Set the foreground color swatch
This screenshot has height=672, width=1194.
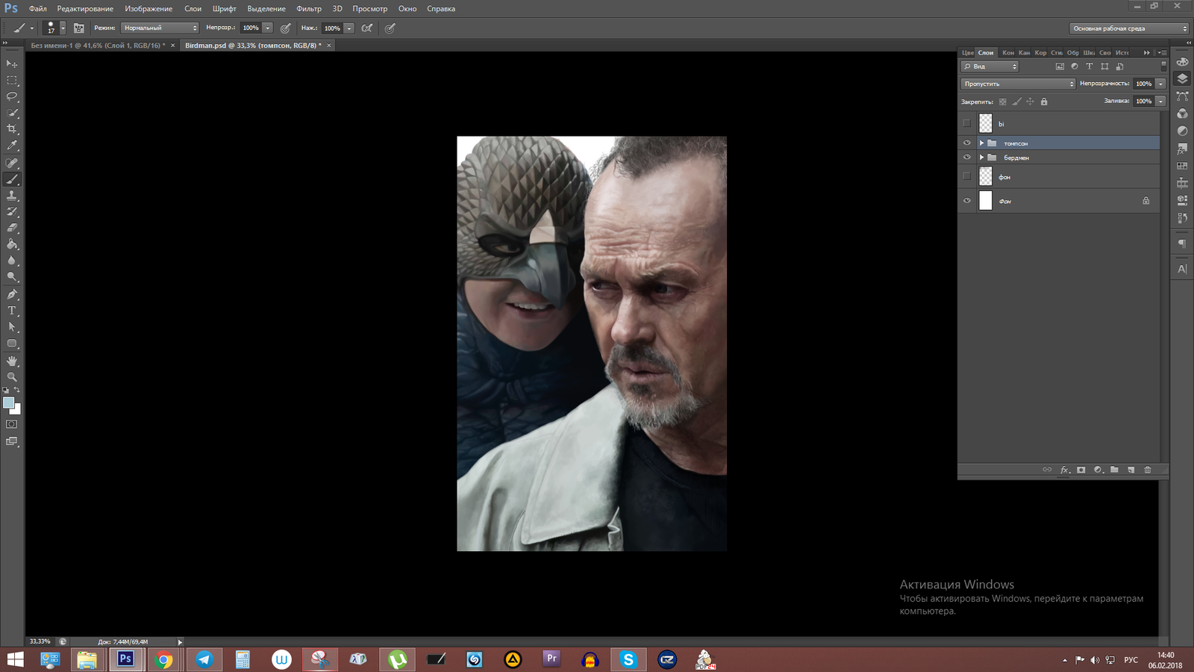tap(9, 403)
